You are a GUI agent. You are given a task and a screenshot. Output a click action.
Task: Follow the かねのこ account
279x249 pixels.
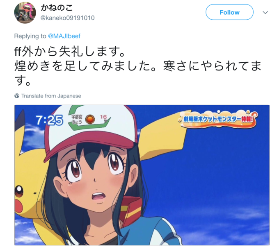(229, 12)
